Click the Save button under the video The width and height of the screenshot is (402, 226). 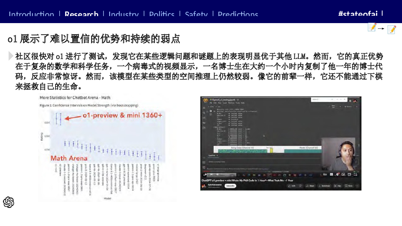[348, 186]
